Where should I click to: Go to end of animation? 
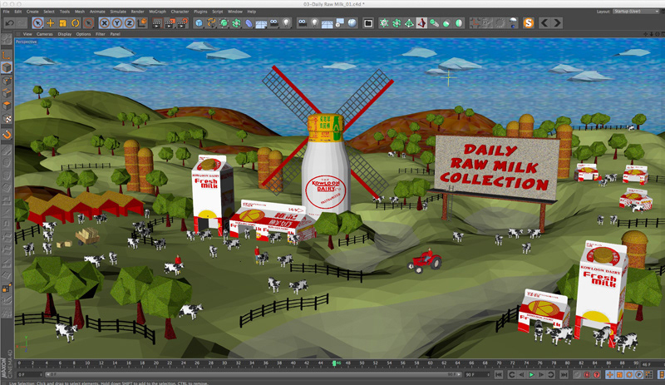point(564,375)
